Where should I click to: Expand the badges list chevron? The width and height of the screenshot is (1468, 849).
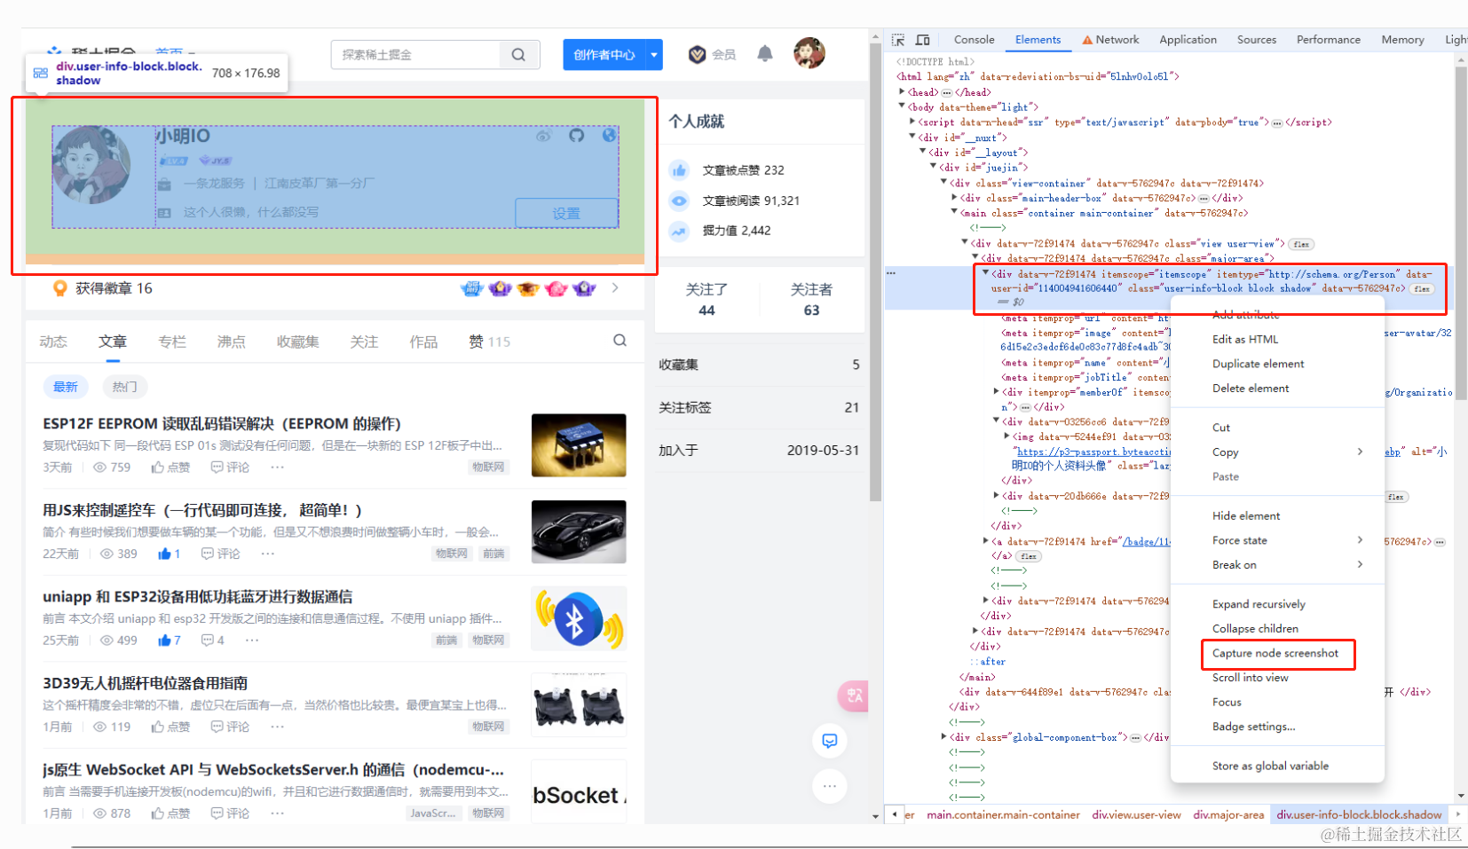[x=615, y=288]
